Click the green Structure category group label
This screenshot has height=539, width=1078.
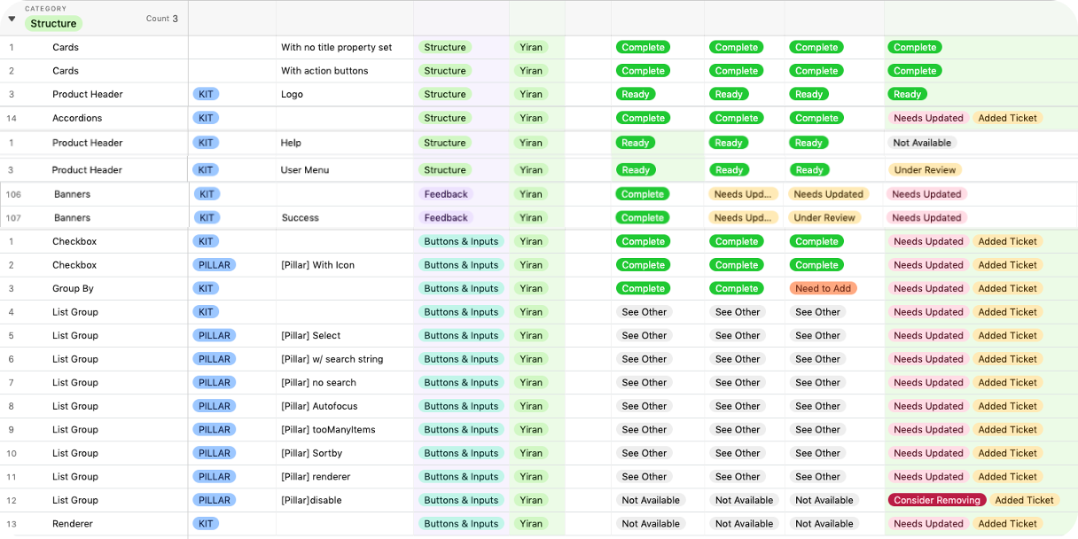[53, 24]
